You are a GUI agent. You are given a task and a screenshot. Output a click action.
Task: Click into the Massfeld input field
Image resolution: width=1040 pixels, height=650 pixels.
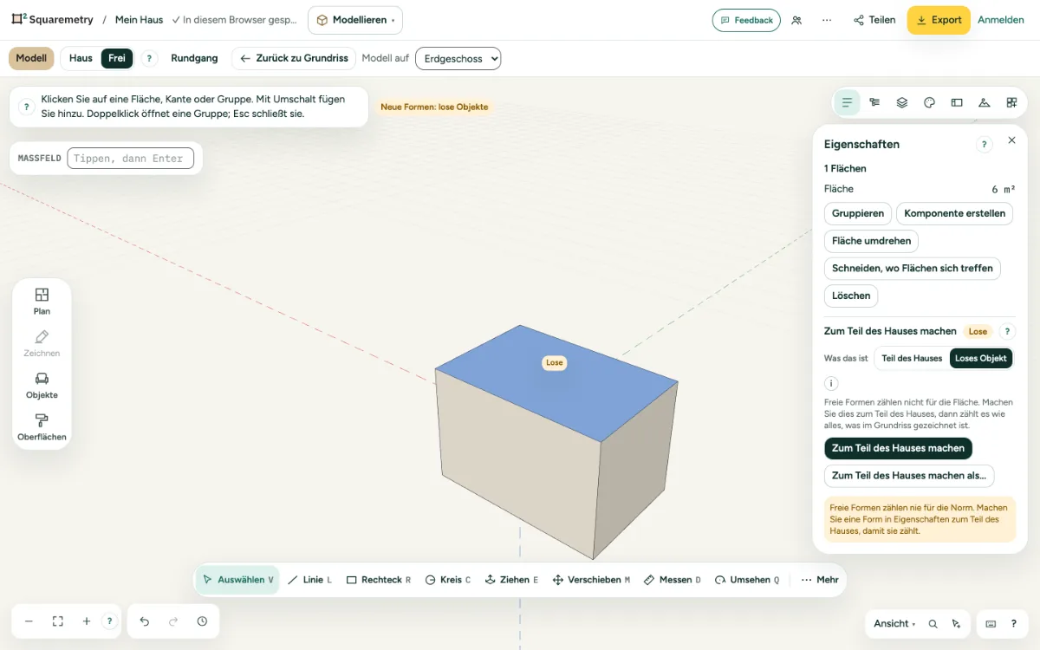tap(130, 159)
